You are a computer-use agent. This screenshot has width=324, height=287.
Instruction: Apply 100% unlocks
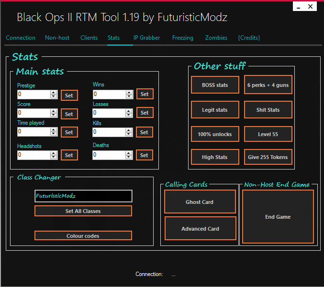pyautogui.click(x=215, y=134)
